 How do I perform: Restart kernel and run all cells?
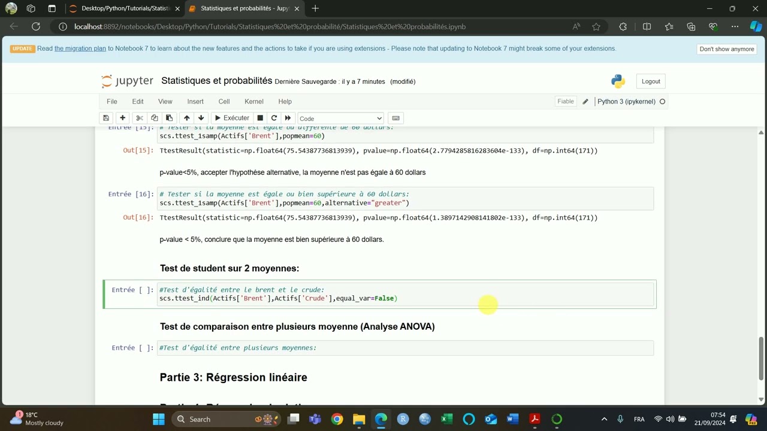click(288, 118)
